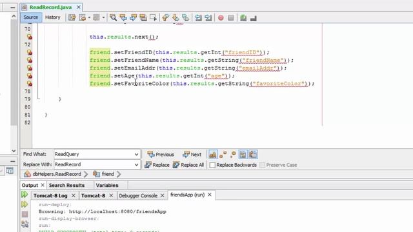413x232 pixels.
Task: Click the green Re-run icon
Action: 25,195
